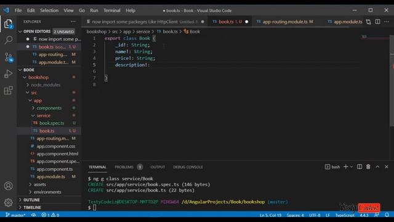
Task: Click the open changes compare icon
Action: point(368,22)
